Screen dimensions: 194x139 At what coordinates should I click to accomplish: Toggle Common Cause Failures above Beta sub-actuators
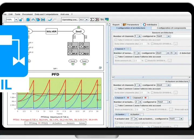[x=116, y=123]
